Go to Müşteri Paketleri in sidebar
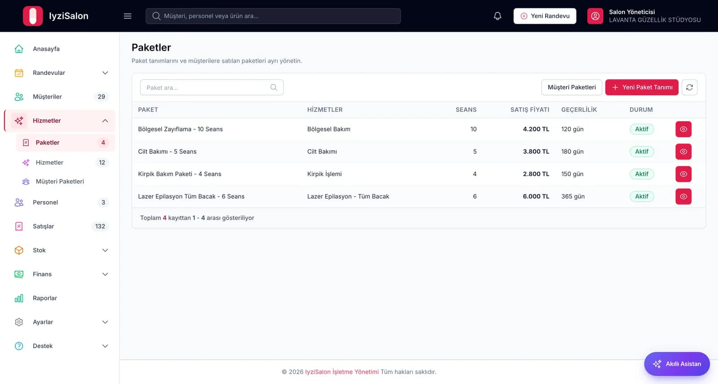This screenshot has height=384, width=718. tap(66, 182)
